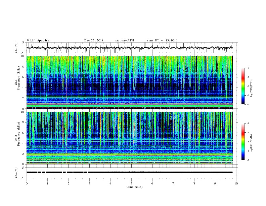
Task: Click the "2" kHz tick on ch.1 spectrogram
Action: [x=24, y=98]
